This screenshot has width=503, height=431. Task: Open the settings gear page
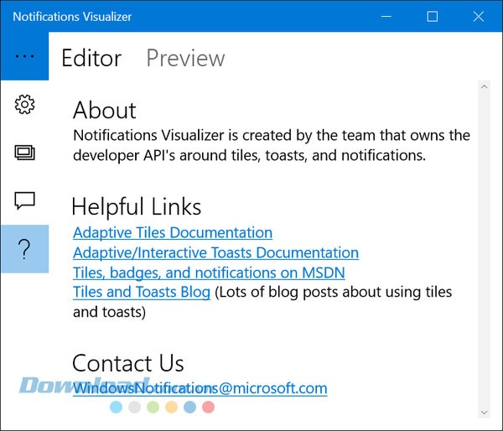[24, 105]
